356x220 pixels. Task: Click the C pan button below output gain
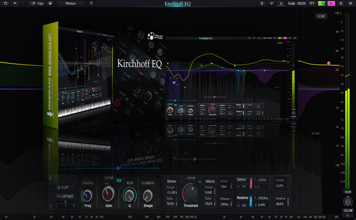pos(347,215)
